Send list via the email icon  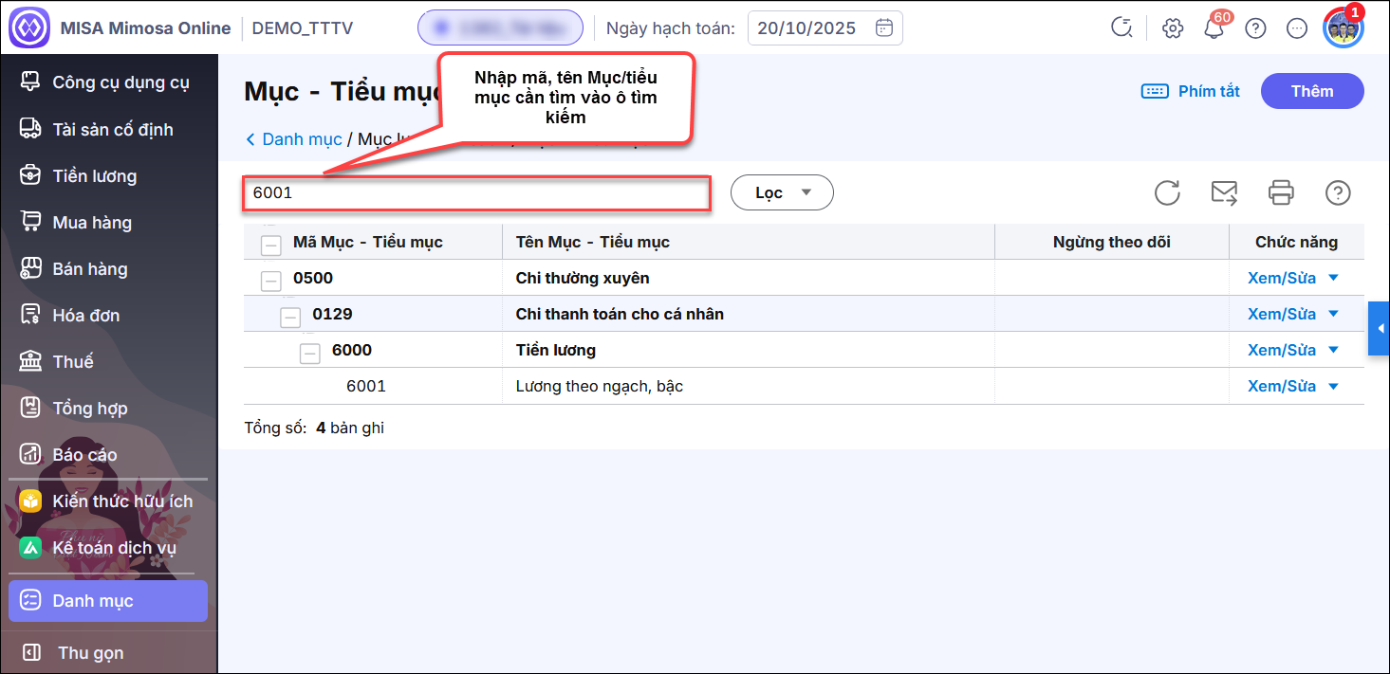tap(1225, 192)
